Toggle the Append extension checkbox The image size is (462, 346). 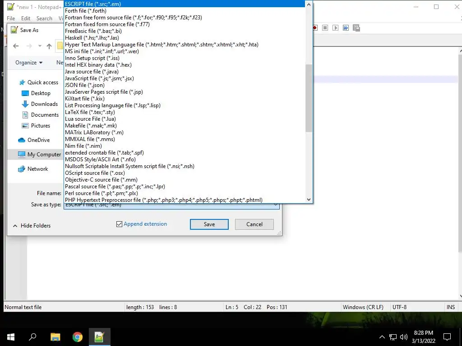(119, 224)
